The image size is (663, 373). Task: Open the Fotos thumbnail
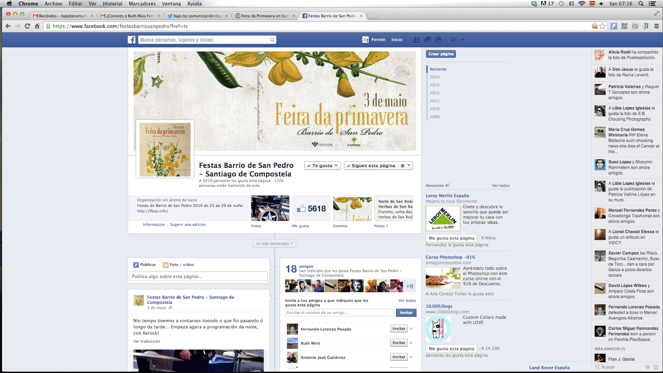(270, 208)
